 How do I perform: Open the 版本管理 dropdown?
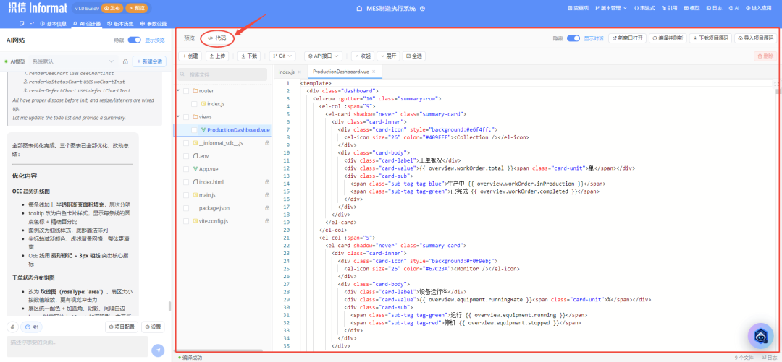pos(611,8)
